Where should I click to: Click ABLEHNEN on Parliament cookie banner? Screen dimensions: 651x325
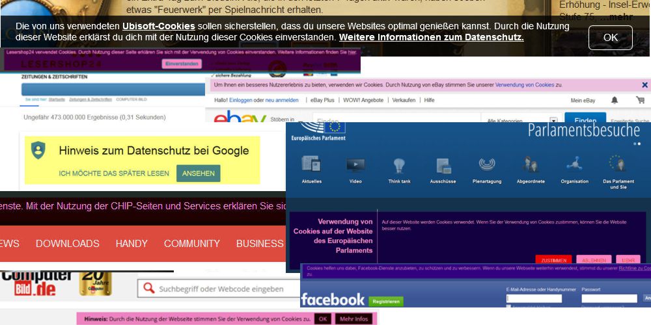594,260
